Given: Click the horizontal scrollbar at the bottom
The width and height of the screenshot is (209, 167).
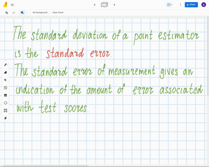Looking at the screenshot, I should coord(45,165).
